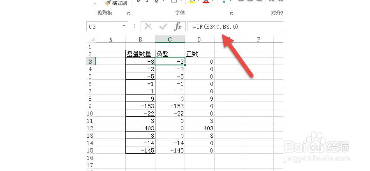Select cell B11 containing 3
Screen dimensions: 370x171
click(x=141, y=121)
